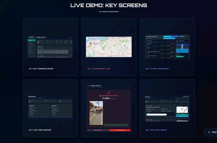Click the eye icon beside AI Accident Detection
This screenshot has height=143, width=217.
pos(88,86)
